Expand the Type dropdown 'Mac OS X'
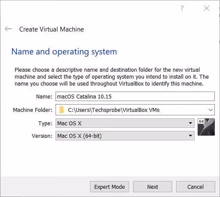Image resolution: width=220 pixels, height=197 pixels. tap(125, 123)
